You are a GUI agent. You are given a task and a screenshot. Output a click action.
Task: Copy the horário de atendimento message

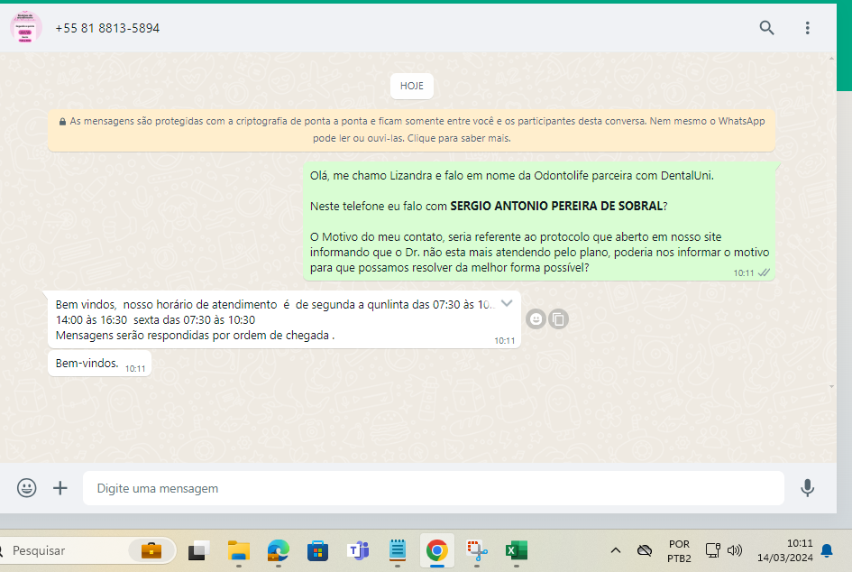(558, 319)
